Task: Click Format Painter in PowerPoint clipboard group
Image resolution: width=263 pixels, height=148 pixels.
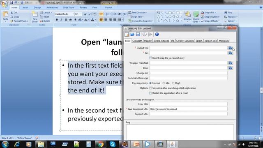Action: pyautogui.click(x=19, y=21)
